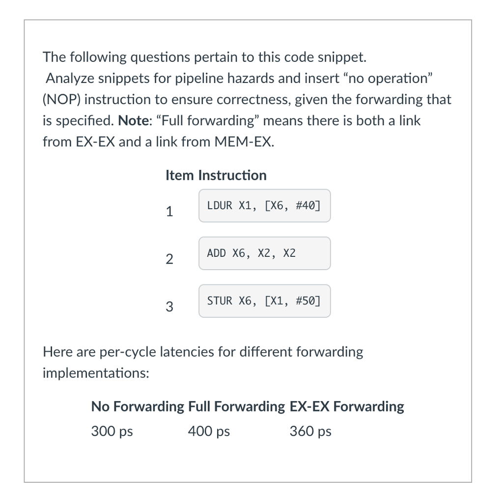Click the EX-EX Forwarding header

tap(347, 407)
